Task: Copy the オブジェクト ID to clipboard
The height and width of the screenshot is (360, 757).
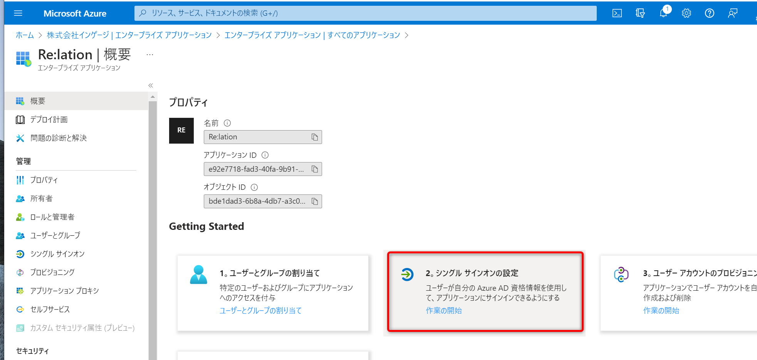Action: coord(315,201)
